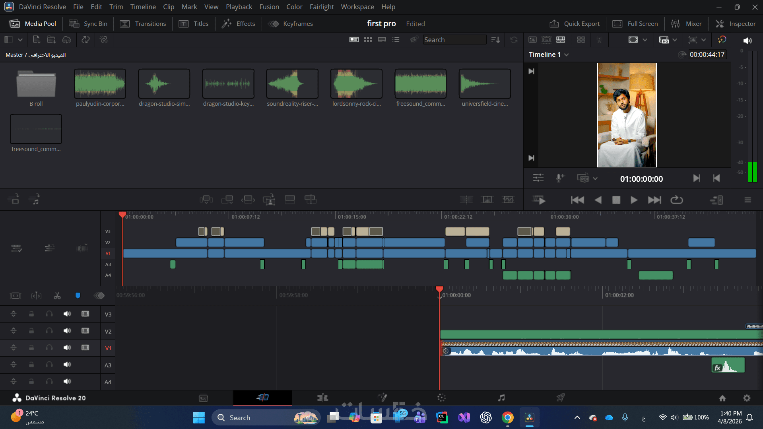Screen dimensions: 763x429
Task: Lock the V2 track
Action: pos(31,331)
